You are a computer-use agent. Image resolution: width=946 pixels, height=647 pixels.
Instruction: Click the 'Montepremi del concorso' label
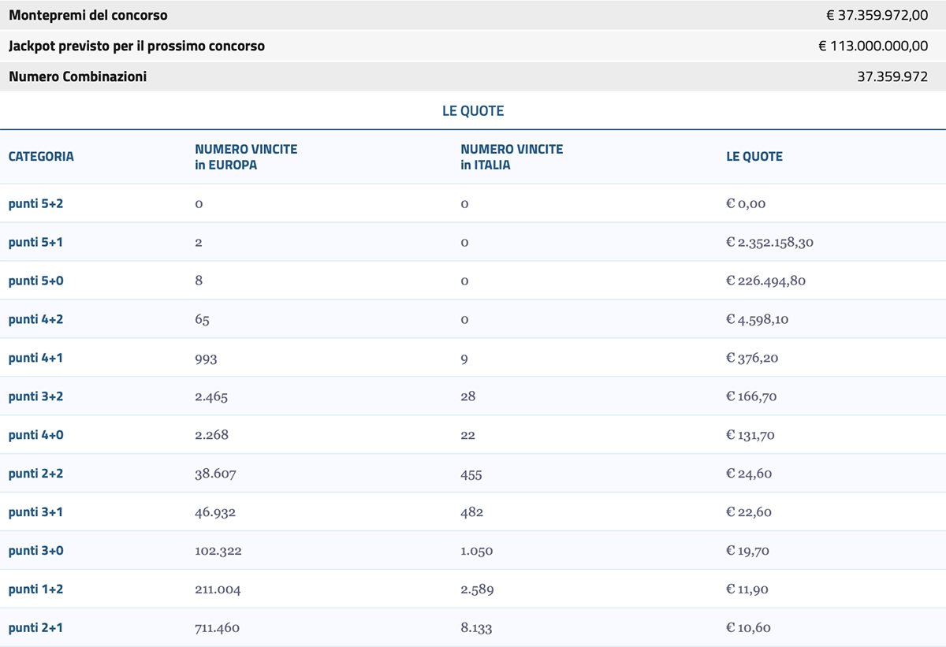point(88,15)
